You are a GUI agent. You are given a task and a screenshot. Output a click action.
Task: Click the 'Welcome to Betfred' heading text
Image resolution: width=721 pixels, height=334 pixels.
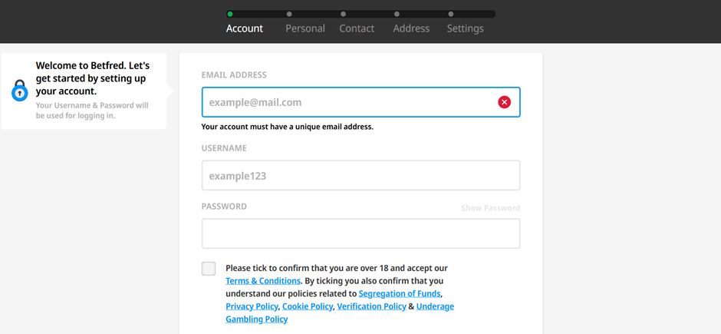tap(93, 78)
